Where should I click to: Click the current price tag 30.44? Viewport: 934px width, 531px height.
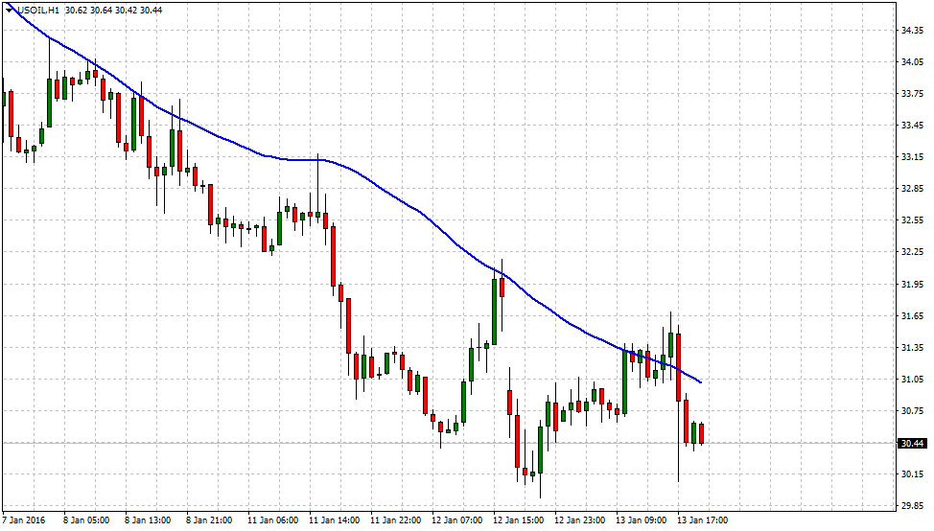pyautogui.click(x=912, y=444)
